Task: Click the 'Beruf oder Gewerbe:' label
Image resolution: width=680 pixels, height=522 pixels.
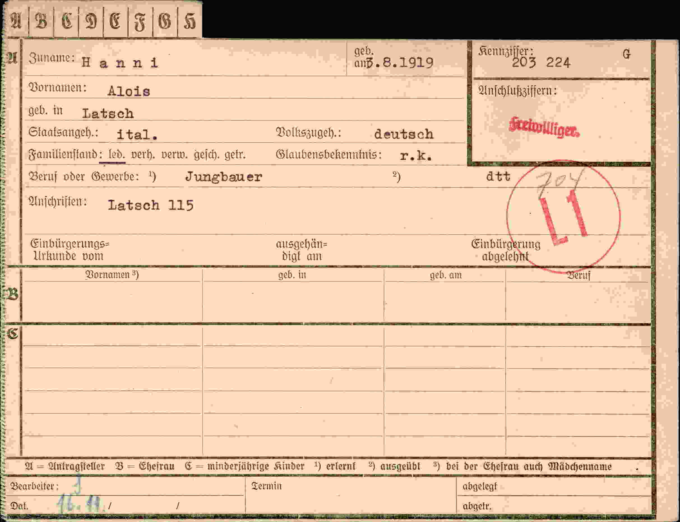Action: point(84,177)
